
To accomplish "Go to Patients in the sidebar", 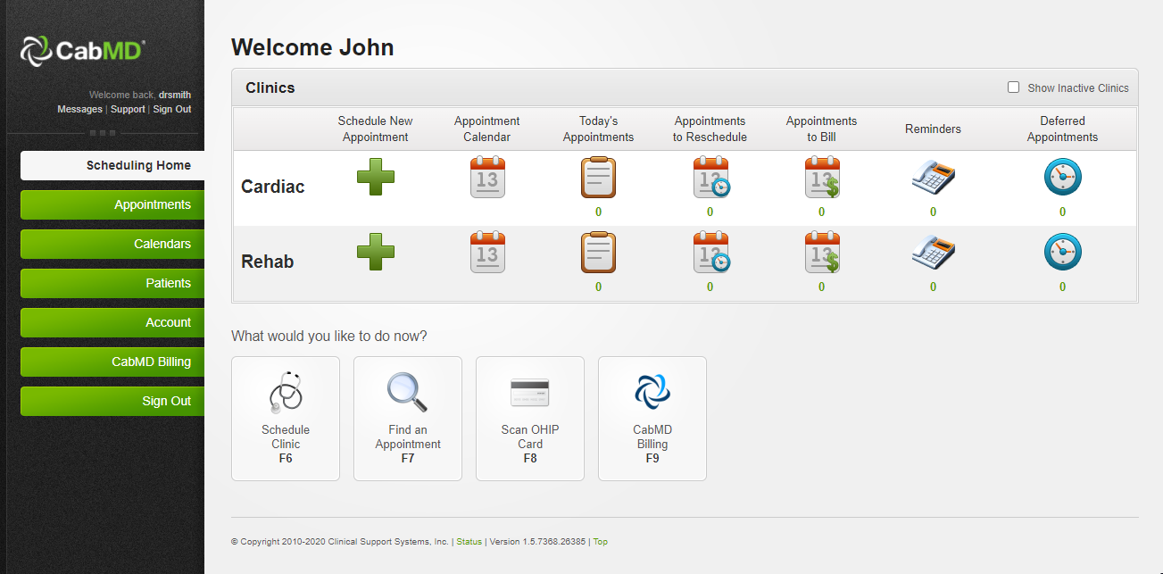I will coord(112,283).
